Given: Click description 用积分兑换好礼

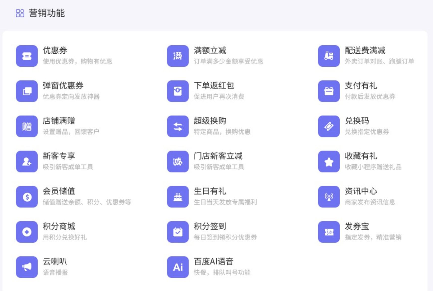Looking at the screenshot, I should pyautogui.click(x=65, y=237).
